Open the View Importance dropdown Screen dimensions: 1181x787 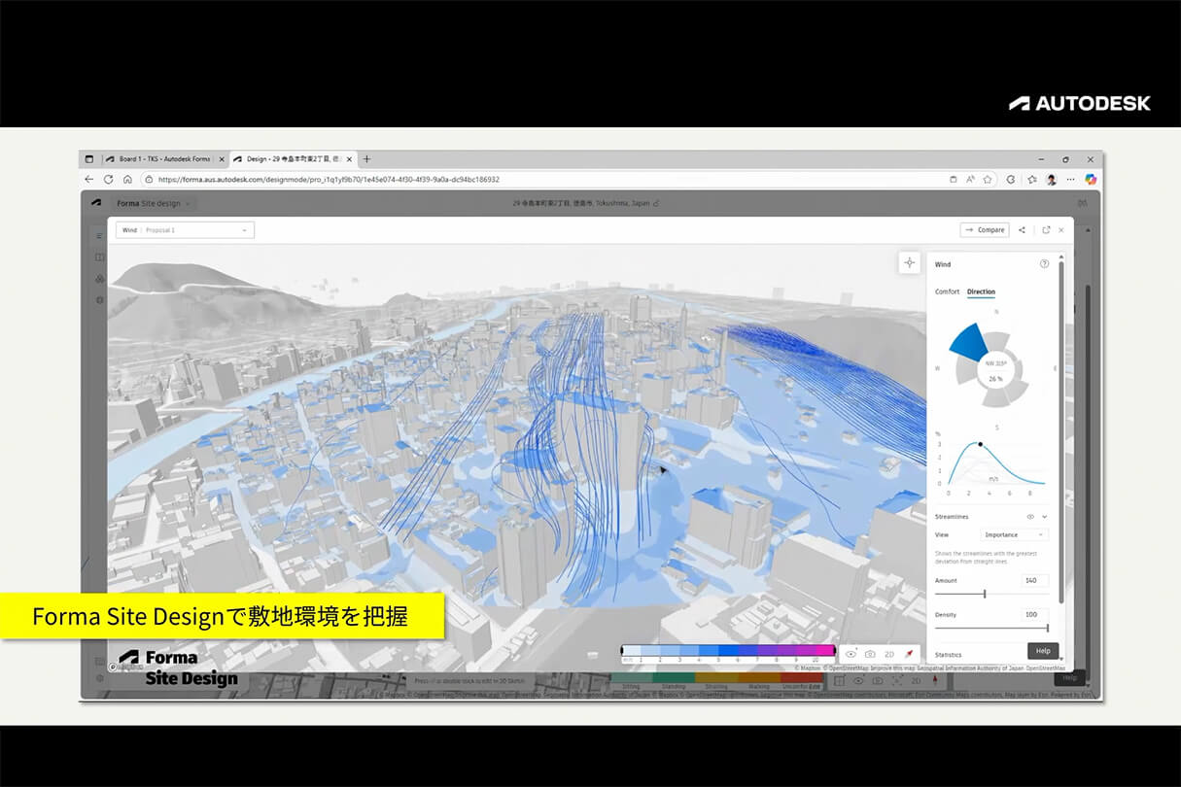(x=1014, y=534)
